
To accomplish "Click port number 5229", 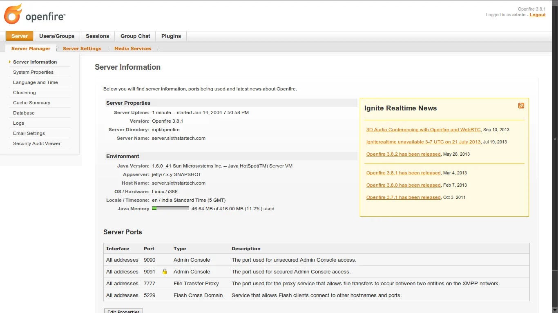I will 150,295.
